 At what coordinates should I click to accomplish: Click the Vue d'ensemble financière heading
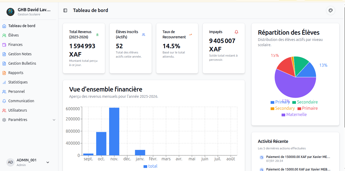click(106, 89)
